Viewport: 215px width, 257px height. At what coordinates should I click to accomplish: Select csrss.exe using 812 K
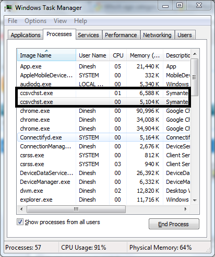104,155
